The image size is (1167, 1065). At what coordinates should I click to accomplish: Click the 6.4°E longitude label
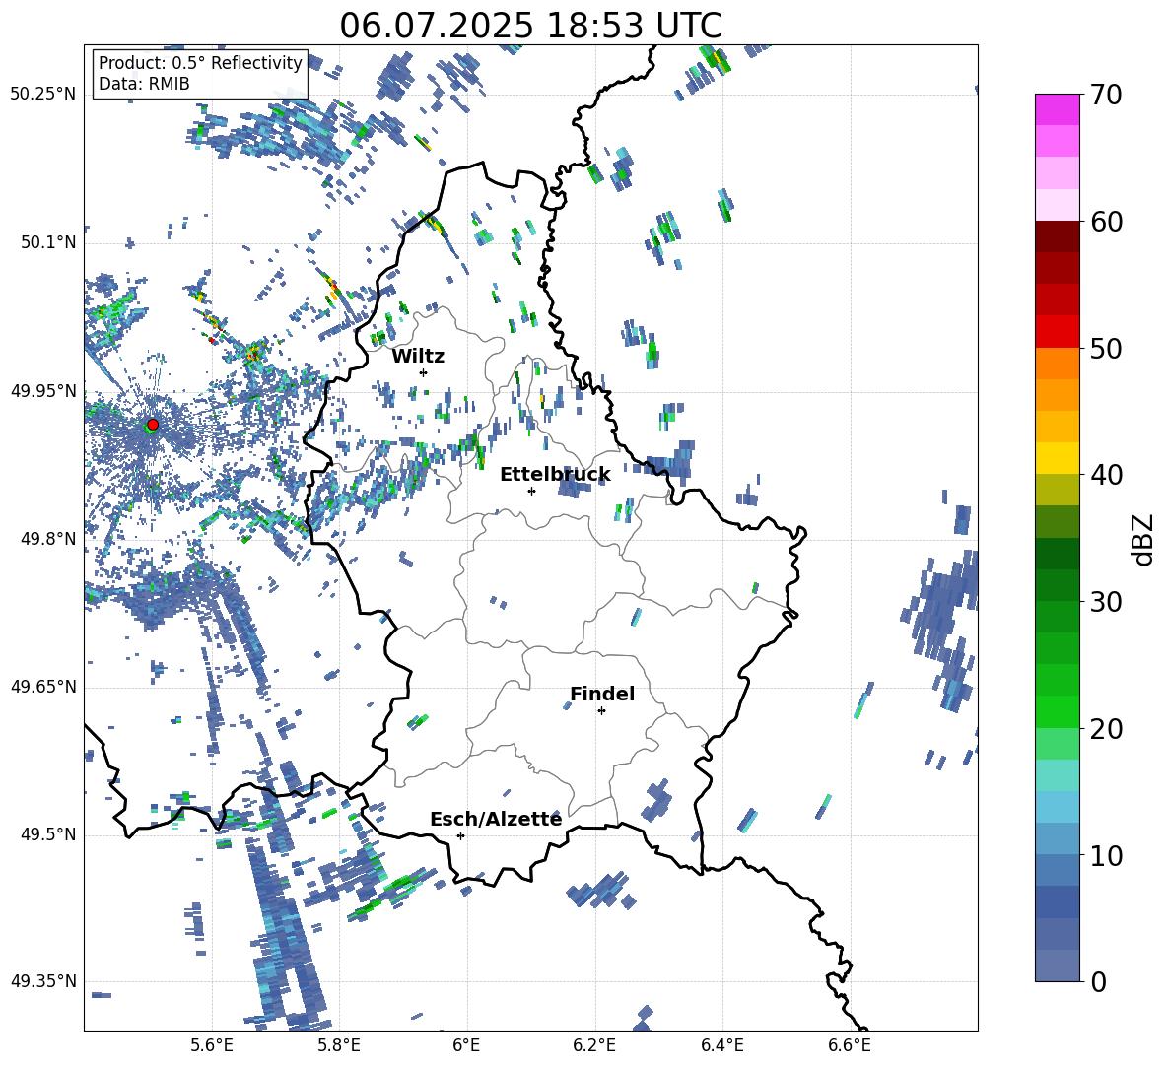[x=721, y=1046]
